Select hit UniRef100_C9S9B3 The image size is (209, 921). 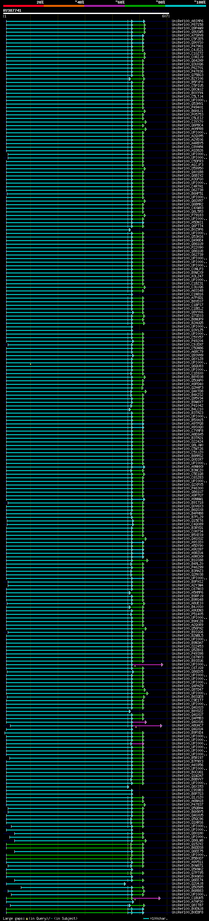point(187,790)
